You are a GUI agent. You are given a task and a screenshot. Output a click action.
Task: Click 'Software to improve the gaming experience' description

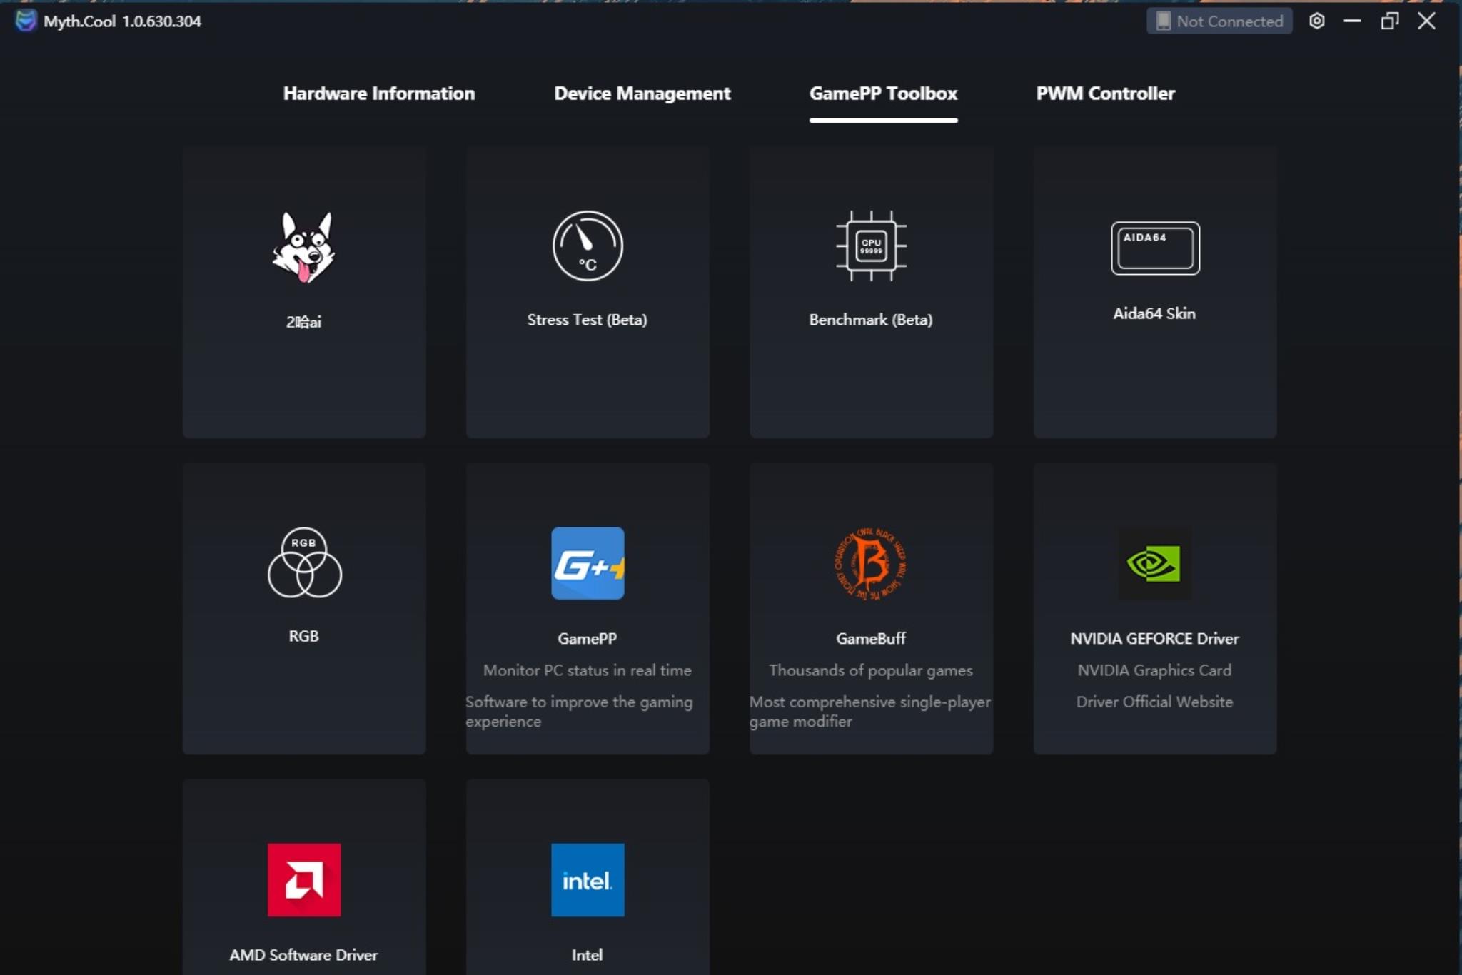(579, 712)
